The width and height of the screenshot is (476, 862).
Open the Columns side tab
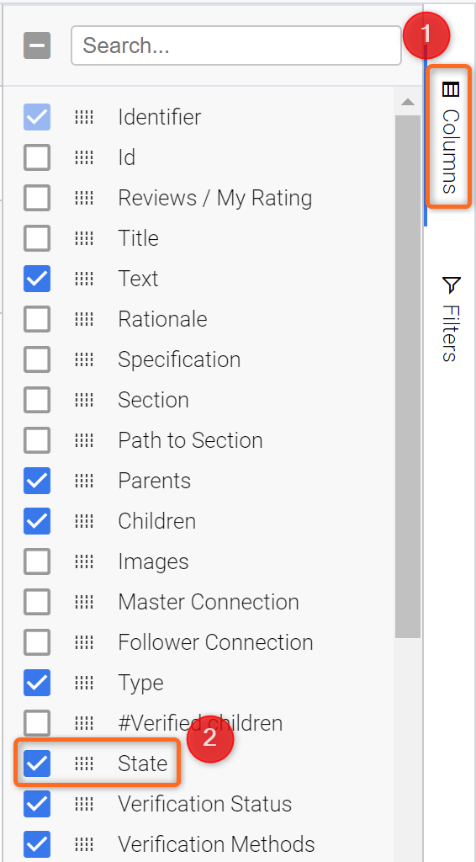click(450, 136)
